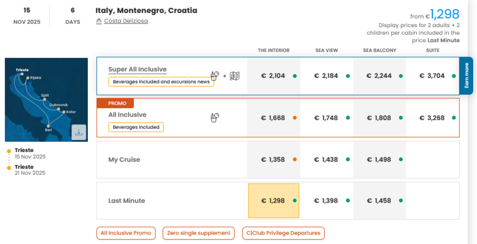Select All Inclusive Suite price € 3,268

(432, 118)
